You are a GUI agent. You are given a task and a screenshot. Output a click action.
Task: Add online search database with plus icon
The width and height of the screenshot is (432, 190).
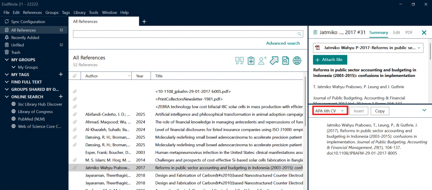pos(61,97)
